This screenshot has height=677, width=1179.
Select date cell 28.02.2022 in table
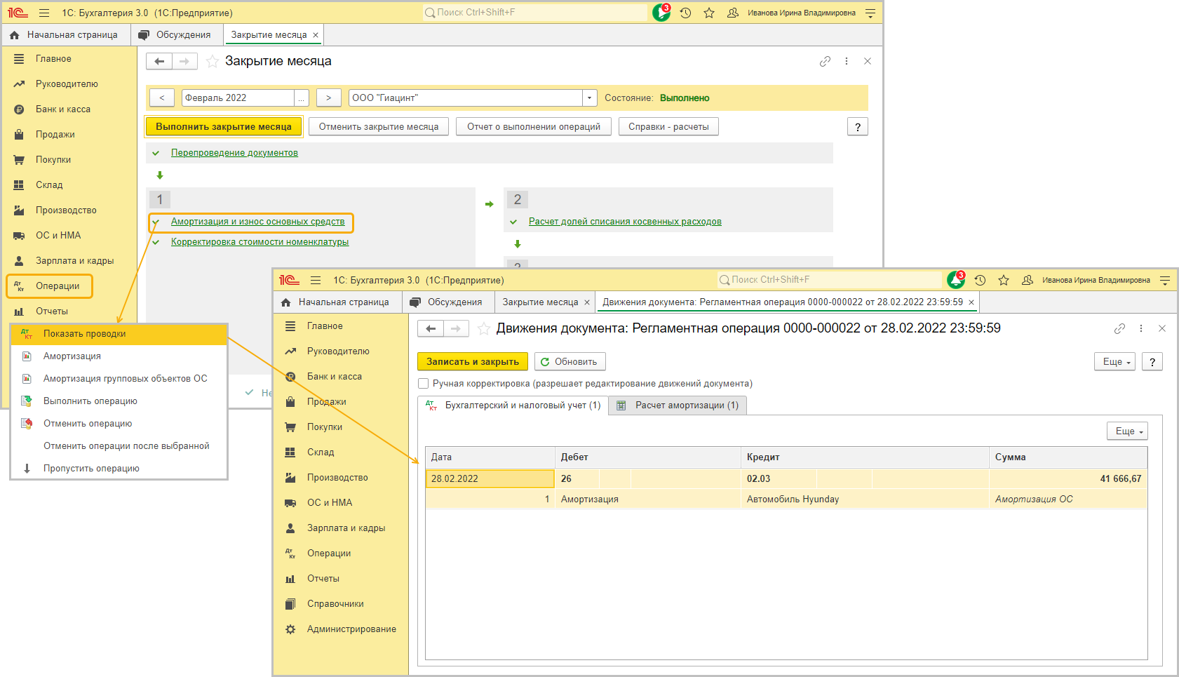tap(490, 479)
